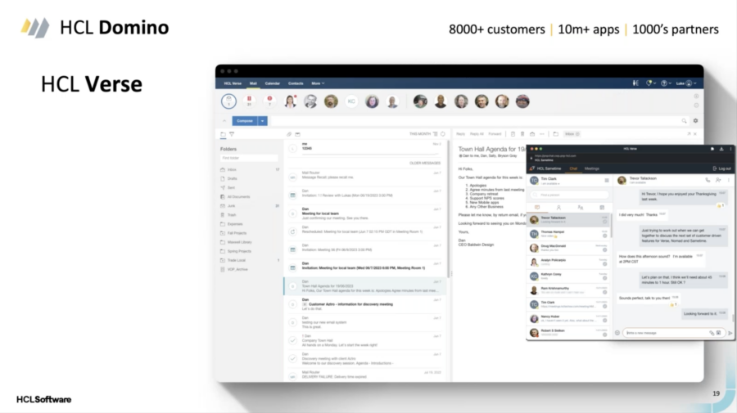Open the inbox bubble showing count 1

(229, 101)
